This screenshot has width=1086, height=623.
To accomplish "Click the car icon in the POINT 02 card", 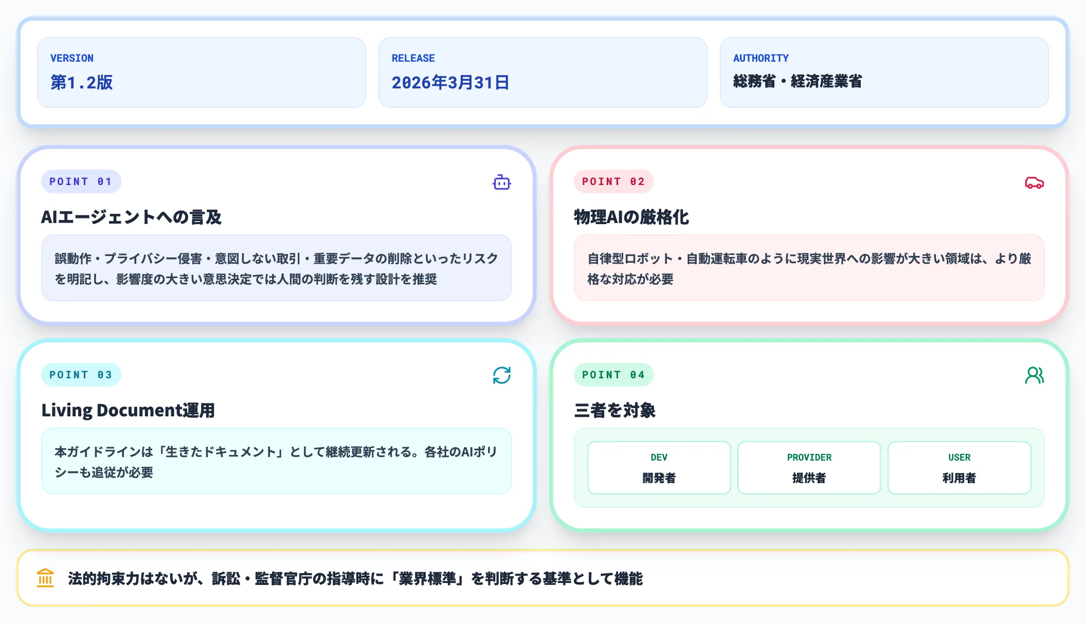I will click(x=1034, y=182).
